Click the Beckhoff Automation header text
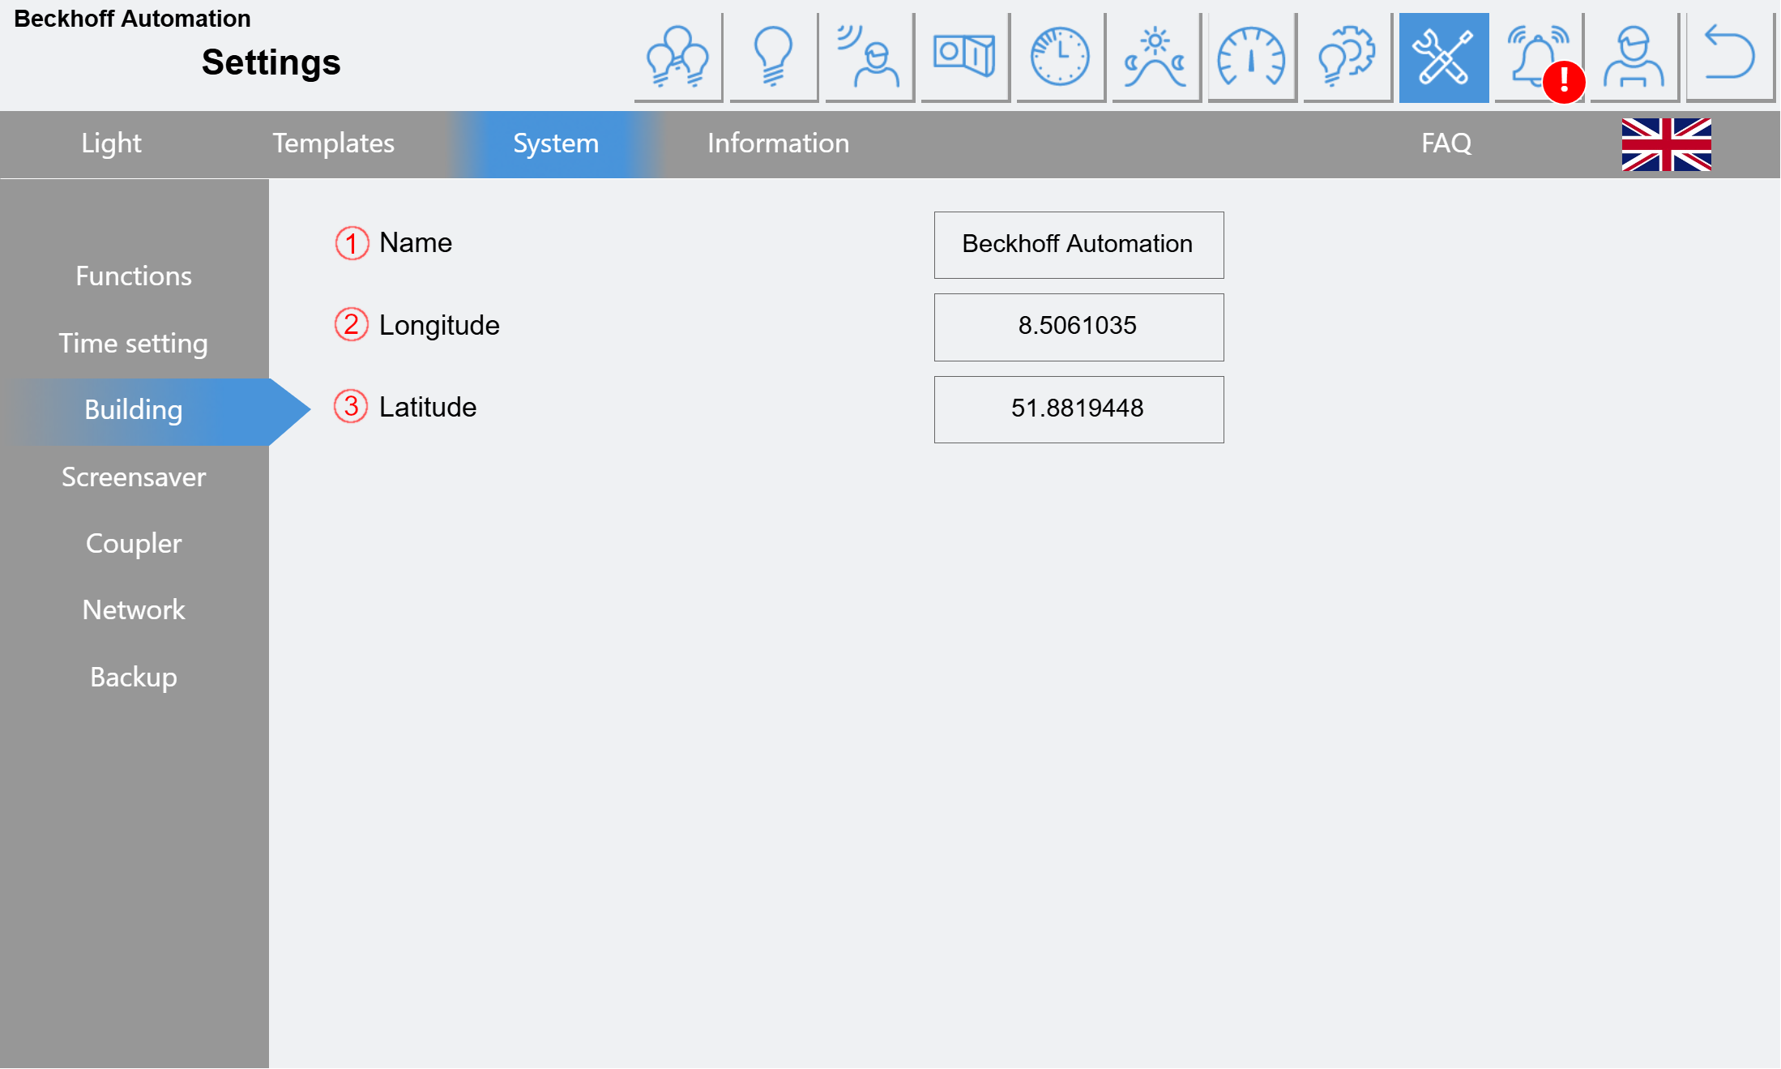 point(133,19)
